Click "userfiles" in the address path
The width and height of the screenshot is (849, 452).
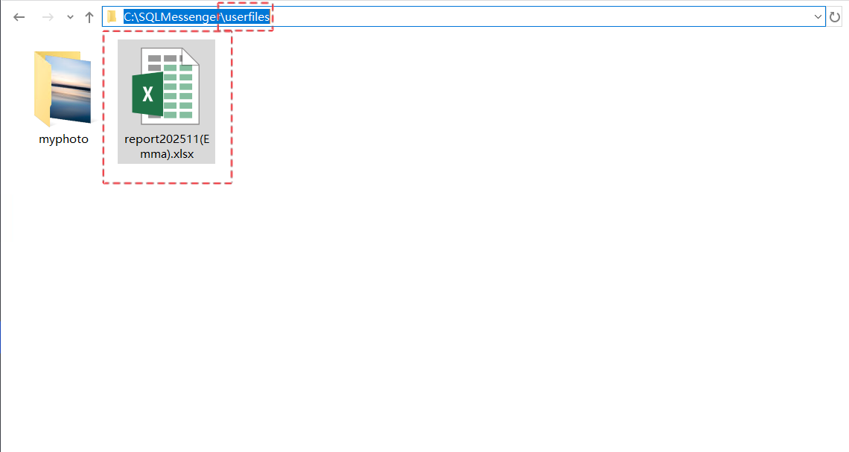(247, 16)
